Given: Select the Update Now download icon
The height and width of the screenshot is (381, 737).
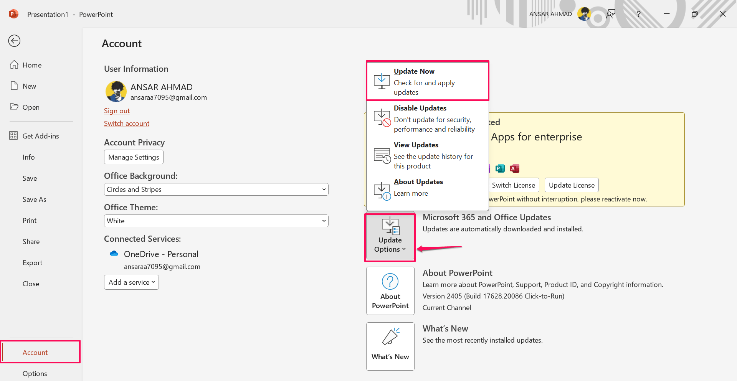Looking at the screenshot, I should pos(382,81).
